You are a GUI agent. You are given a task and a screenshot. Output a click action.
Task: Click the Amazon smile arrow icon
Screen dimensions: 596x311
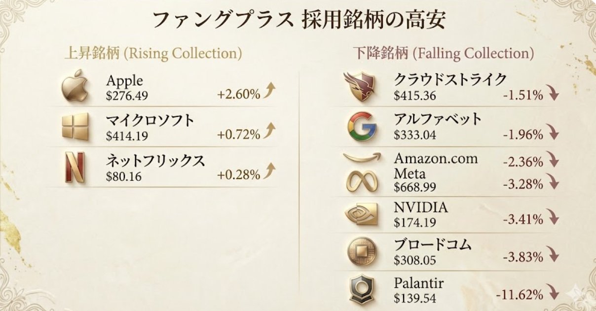(362, 157)
